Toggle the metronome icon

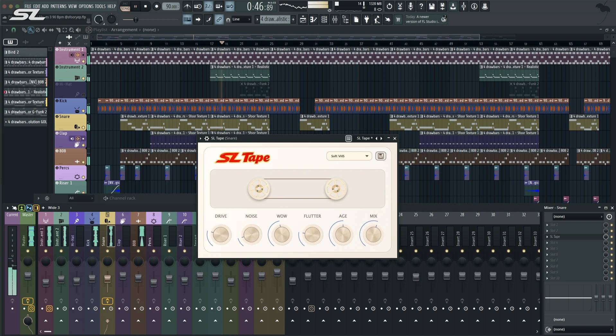[x=187, y=6]
